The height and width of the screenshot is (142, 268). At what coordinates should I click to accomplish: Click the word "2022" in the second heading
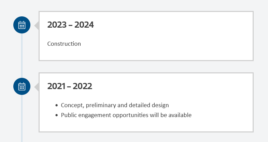pyautogui.click(x=83, y=86)
